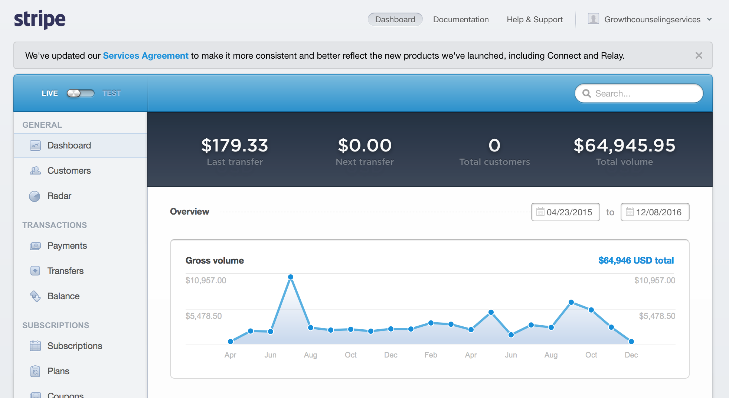Click the TRANSACTIONS section header

(55, 225)
